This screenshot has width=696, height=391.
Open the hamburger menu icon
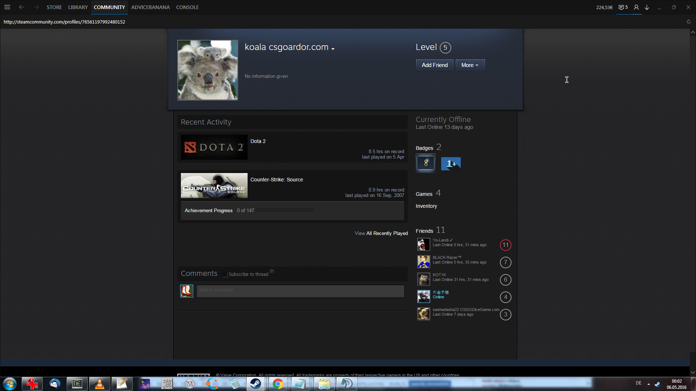(x=7, y=7)
